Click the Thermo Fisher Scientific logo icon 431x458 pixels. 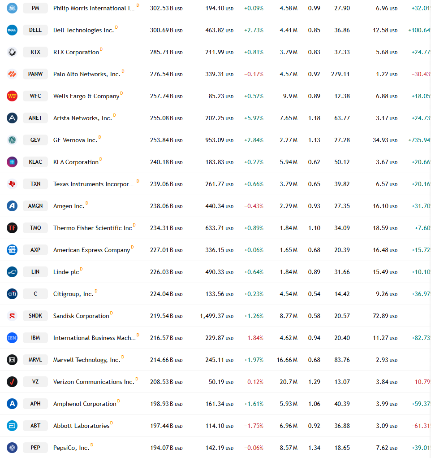coord(12,228)
